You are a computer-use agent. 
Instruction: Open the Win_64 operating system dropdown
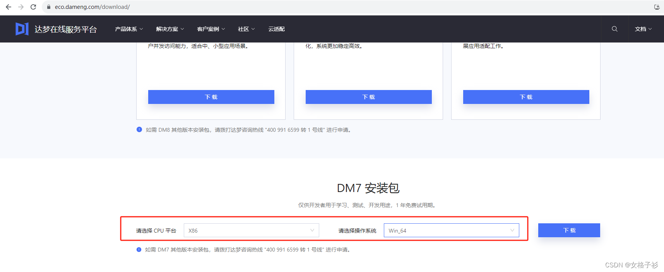451,230
